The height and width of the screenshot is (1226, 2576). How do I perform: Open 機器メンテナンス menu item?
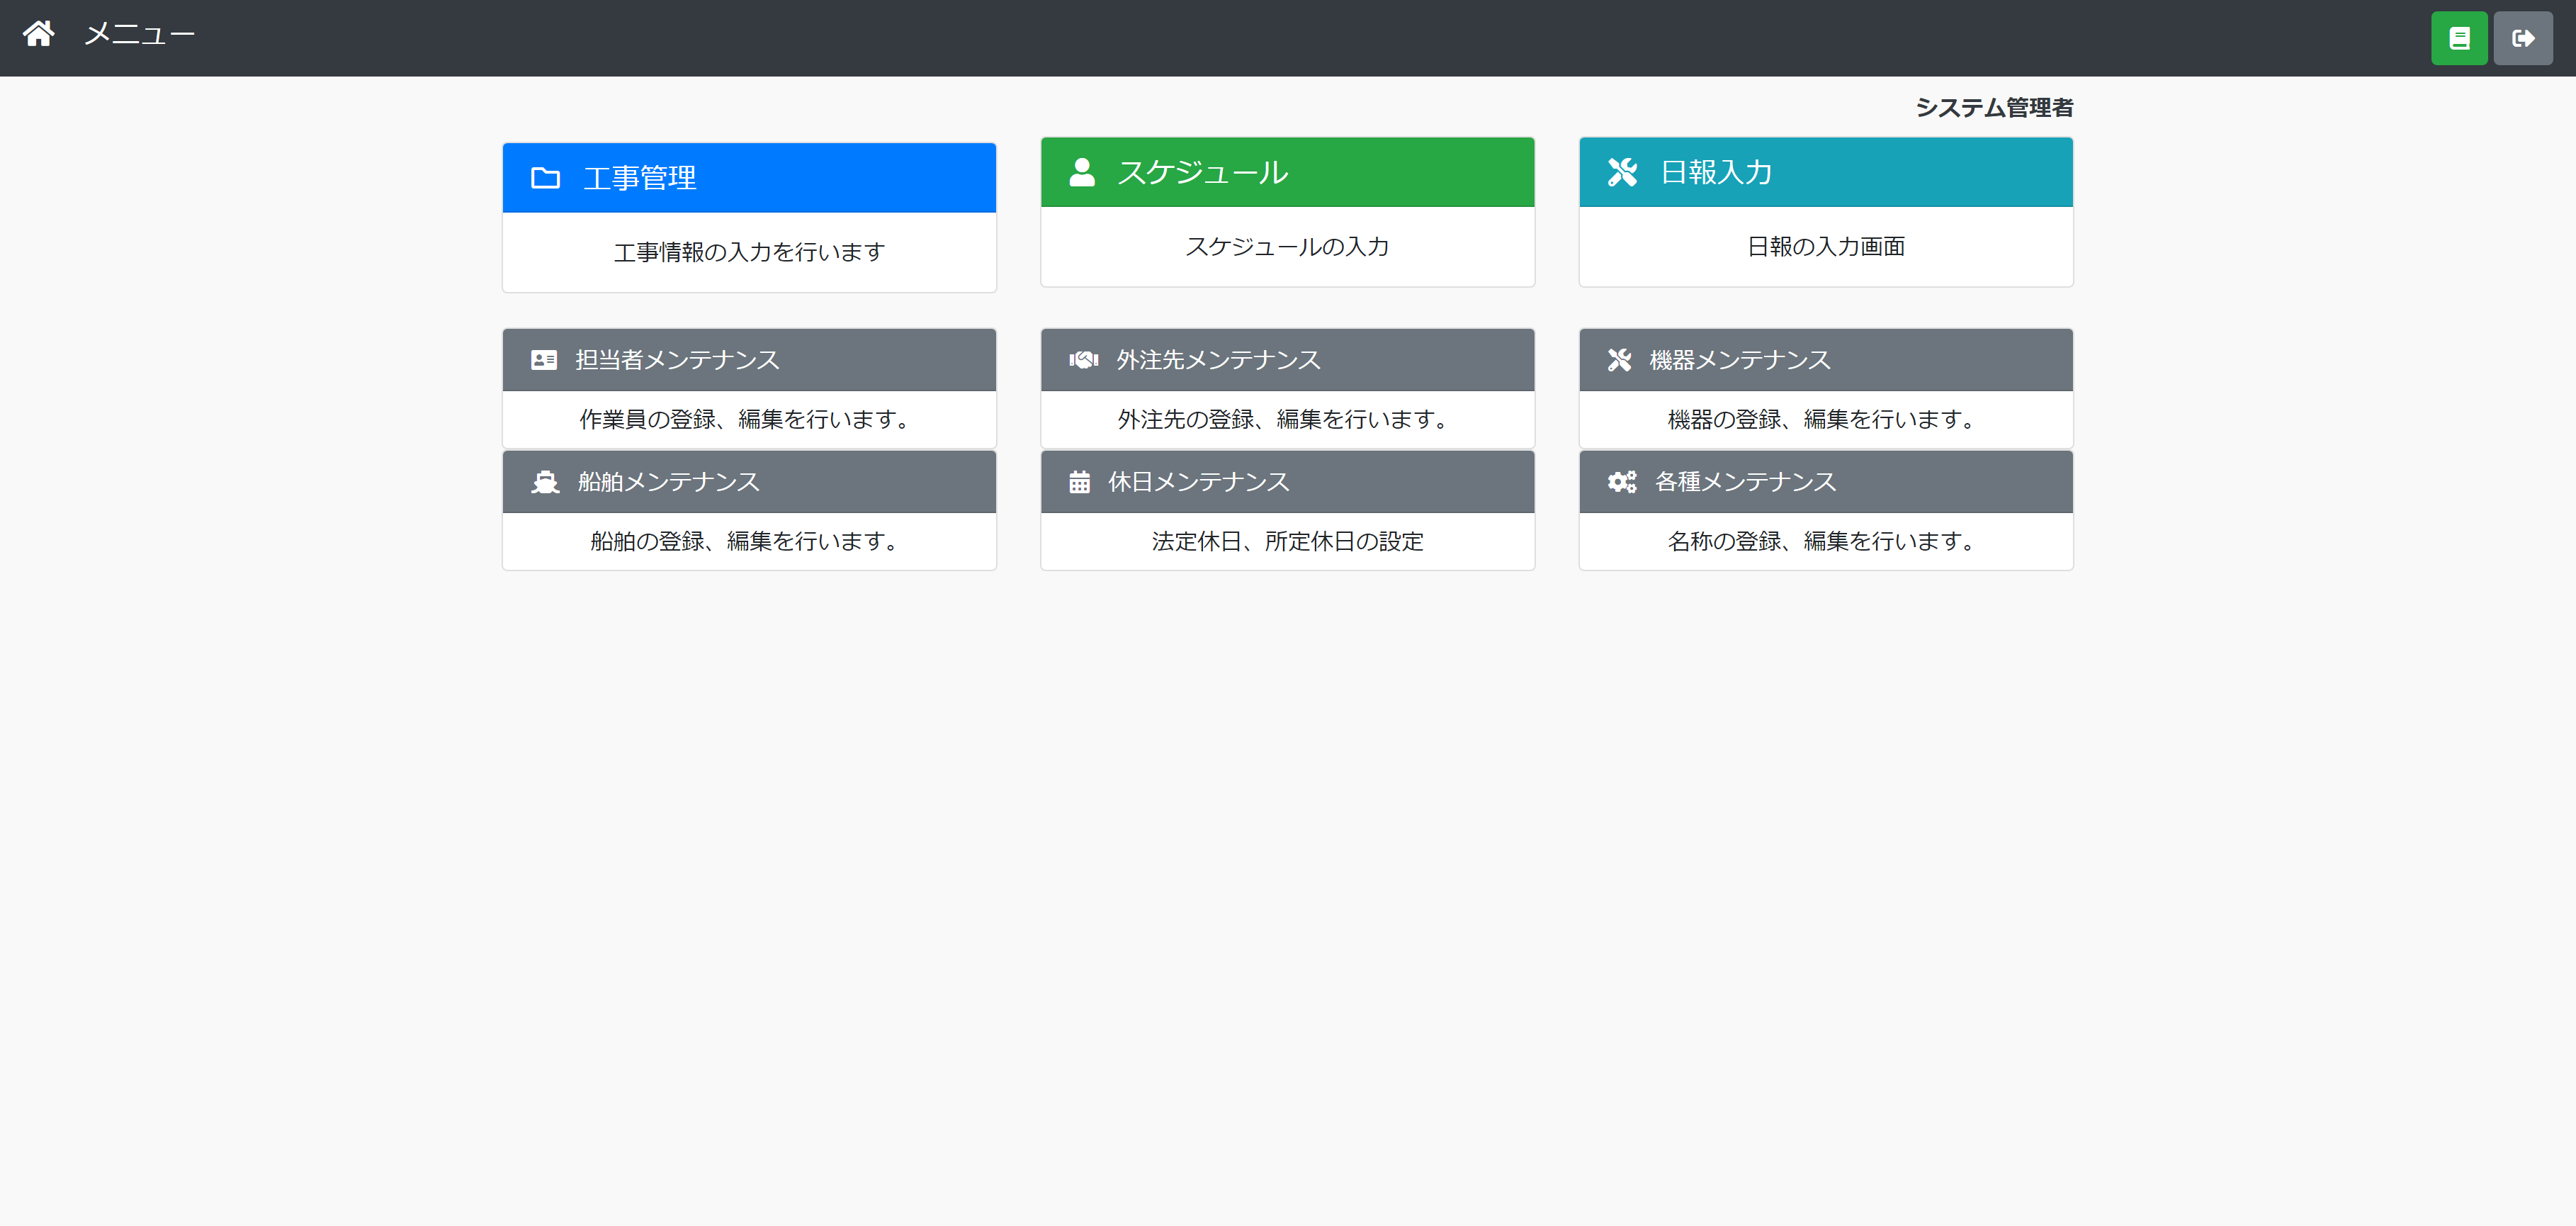[1825, 360]
